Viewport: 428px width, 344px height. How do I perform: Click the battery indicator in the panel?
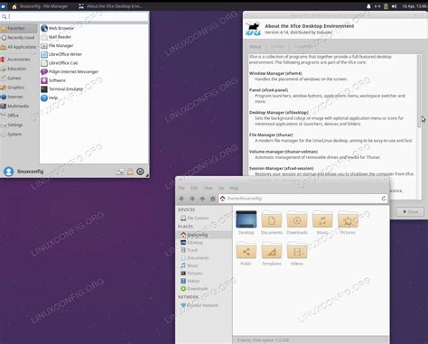tap(386, 6)
